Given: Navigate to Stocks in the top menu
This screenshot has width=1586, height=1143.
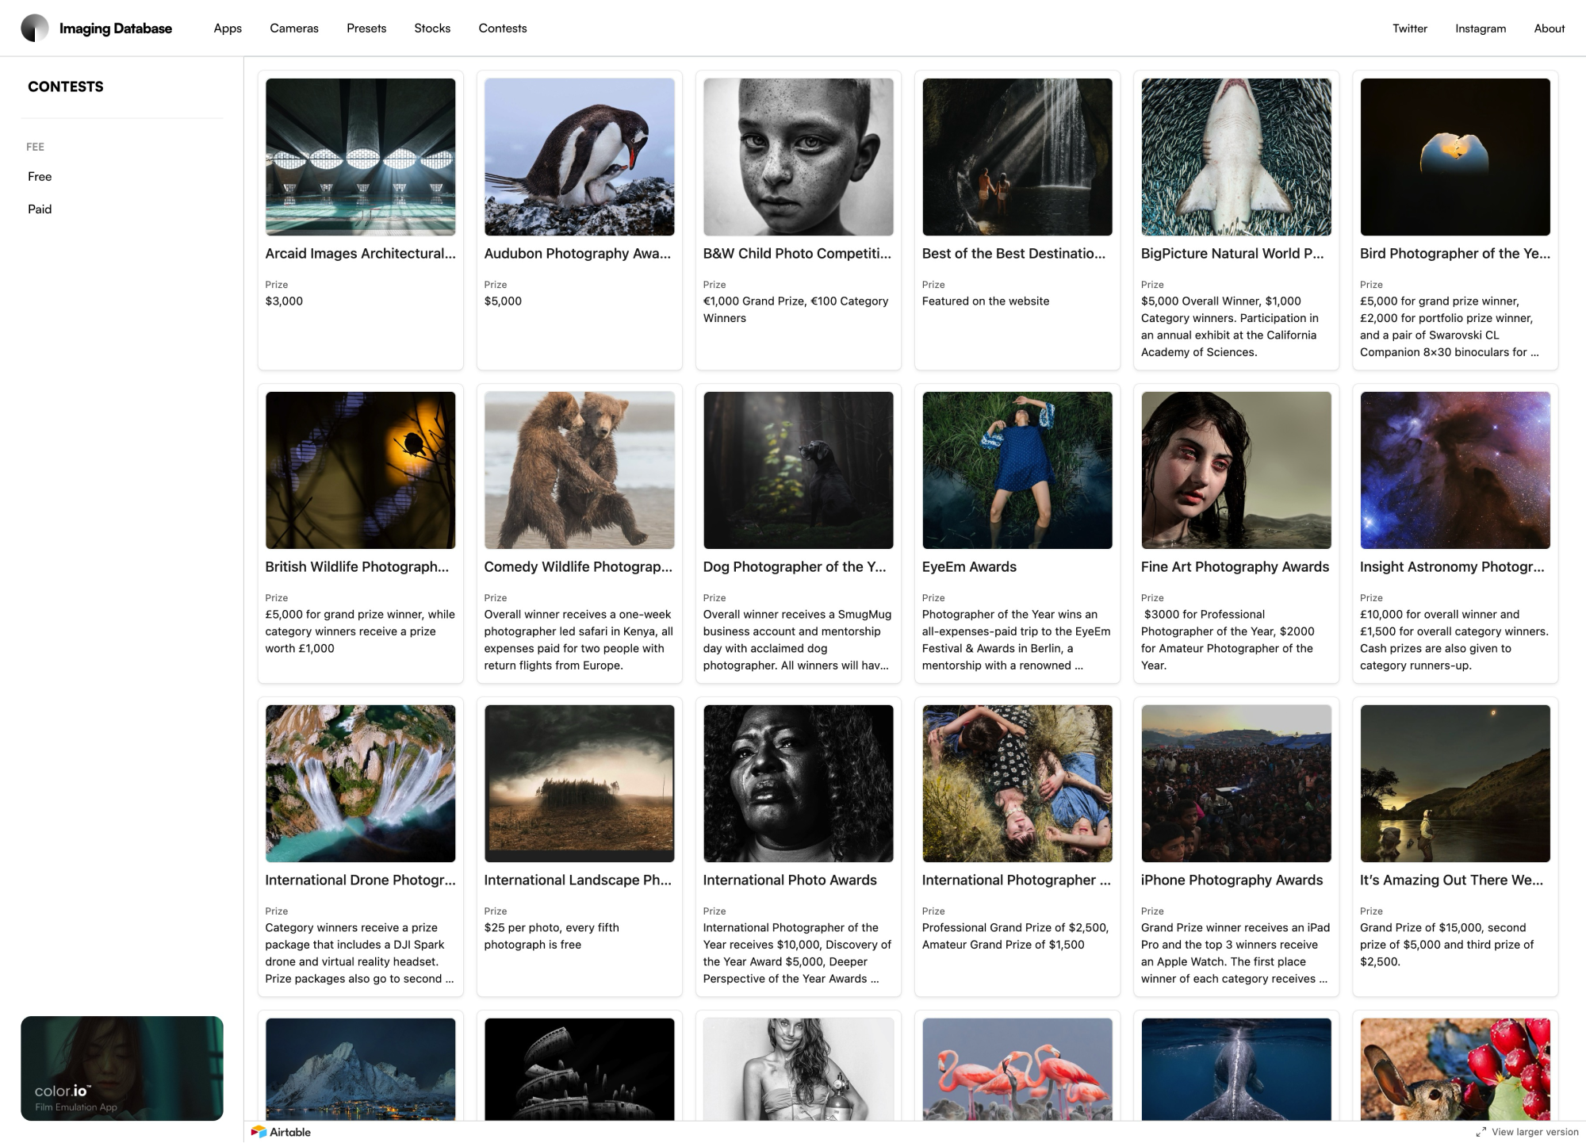Looking at the screenshot, I should 432,28.
